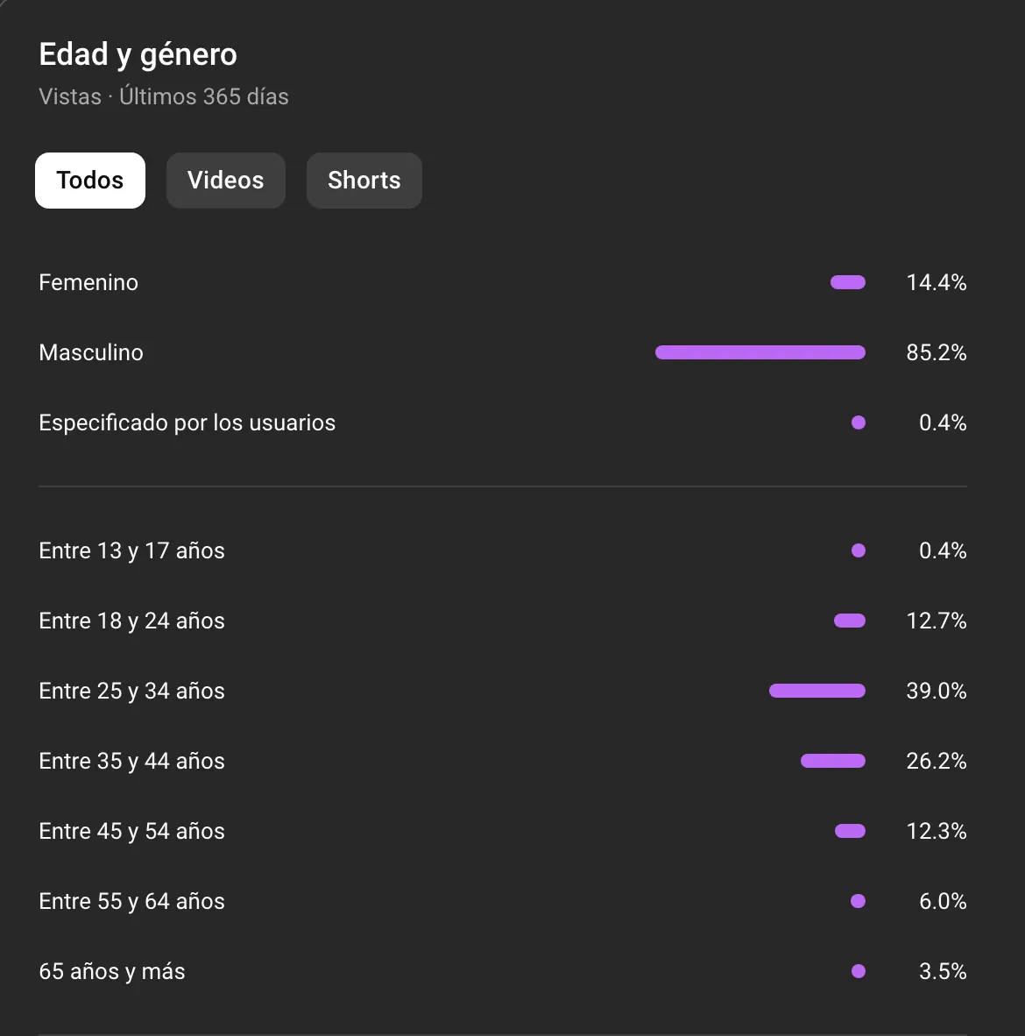
Task: Click the Especificado por los usuarios label
Action: [x=187, y=422]
